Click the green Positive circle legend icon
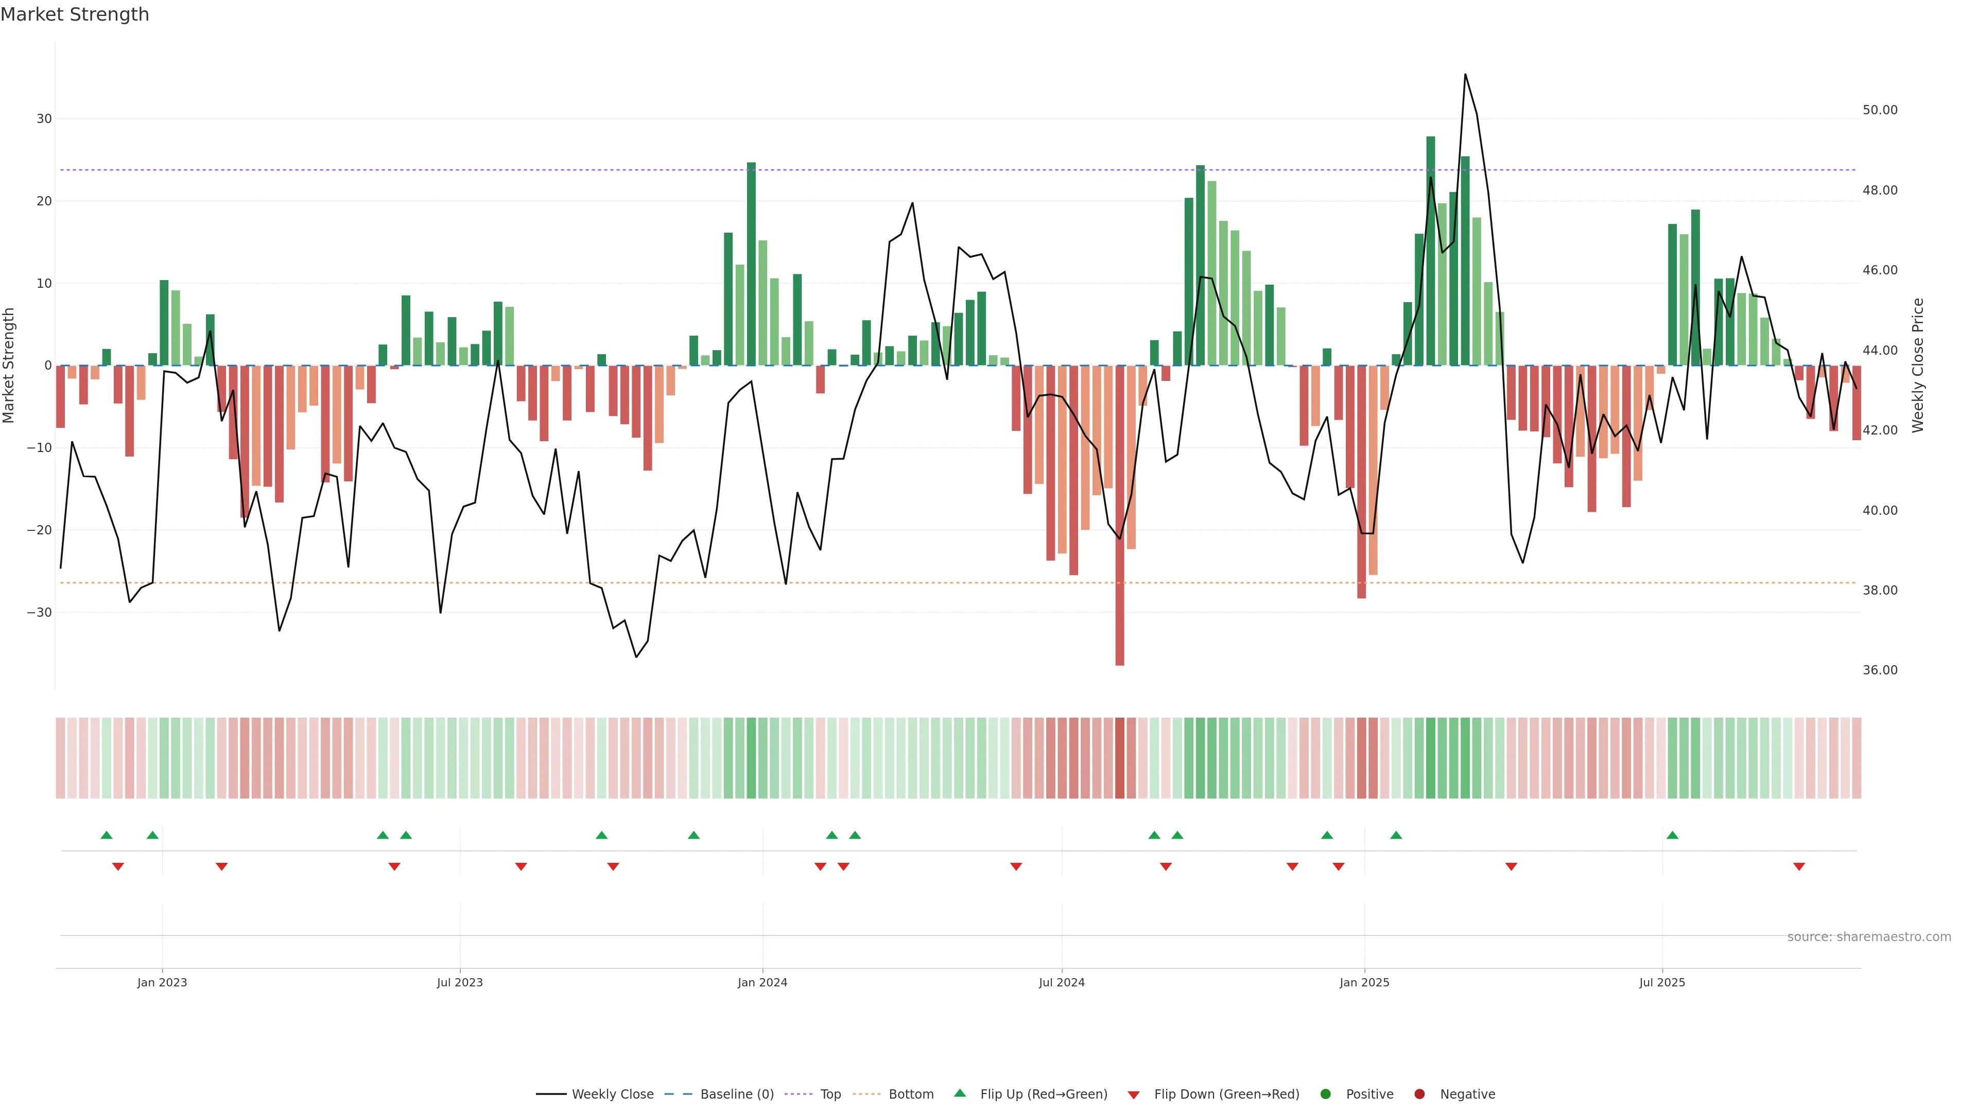This screenshot has width=1977, height=1112. point(1325,1094)
